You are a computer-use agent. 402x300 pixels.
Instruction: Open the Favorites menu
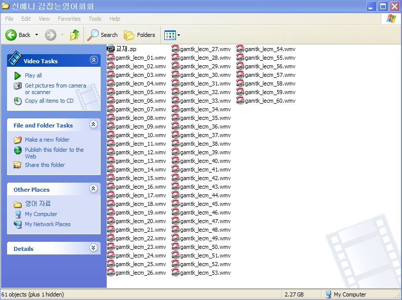(69, 19)
